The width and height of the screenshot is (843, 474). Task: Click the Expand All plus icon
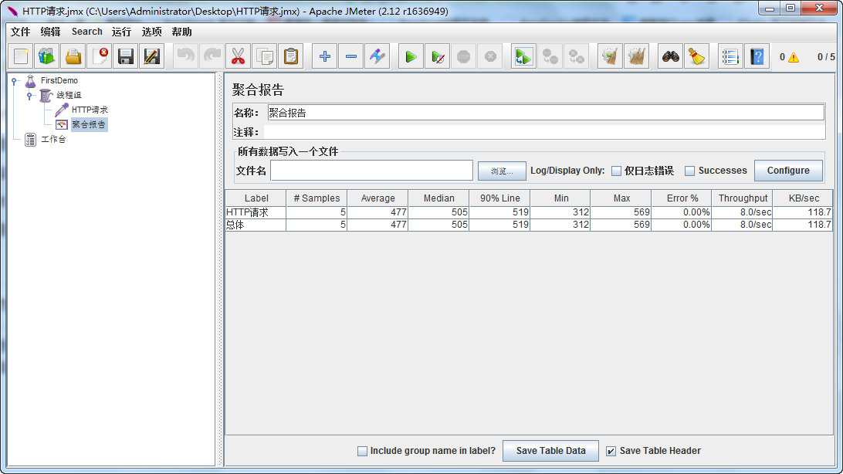(x=325, y=56)
